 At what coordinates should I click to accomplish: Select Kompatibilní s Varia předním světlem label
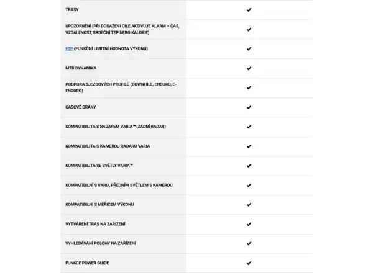coord(119,185)
